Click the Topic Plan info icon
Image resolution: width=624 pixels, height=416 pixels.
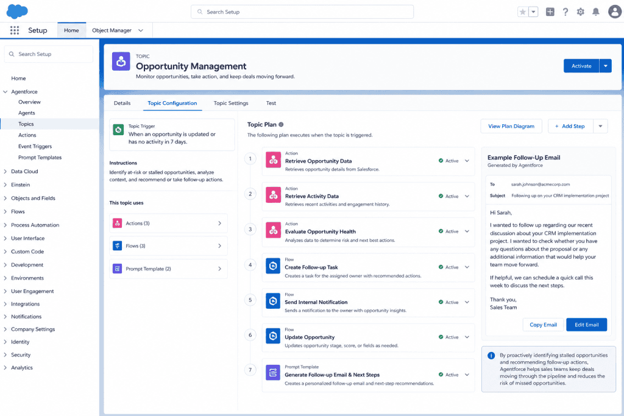click(x=281, y=124)
